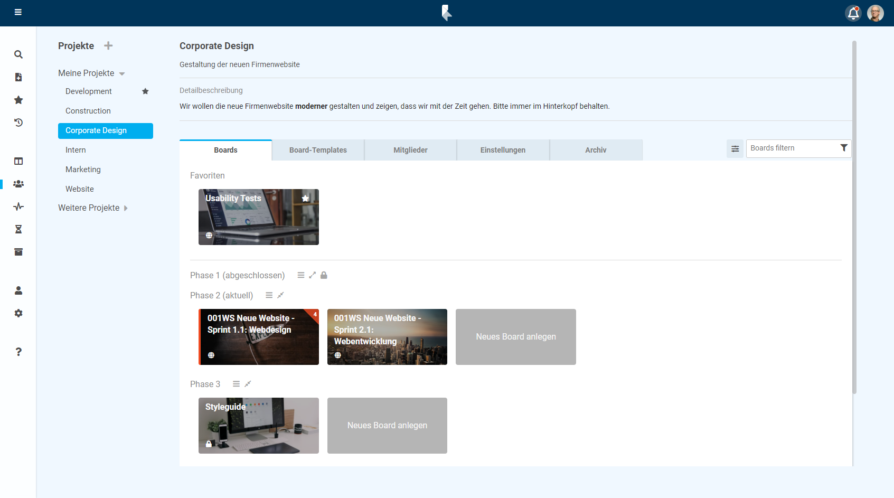Image resolution: width=894 pixels, height=498 pixels.
Task: Collapse the Meine Projekte list
Action: point(122,74)
